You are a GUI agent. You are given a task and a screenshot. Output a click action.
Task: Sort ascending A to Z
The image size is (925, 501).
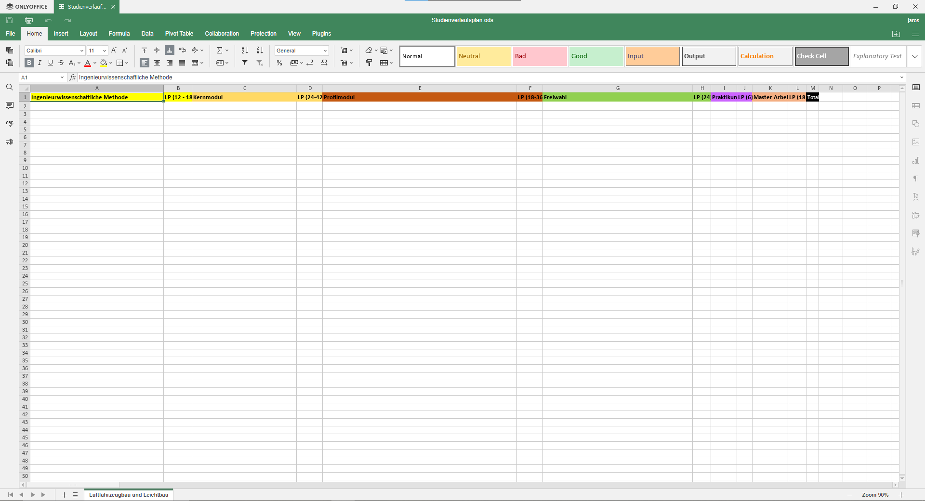click(245, 50)
